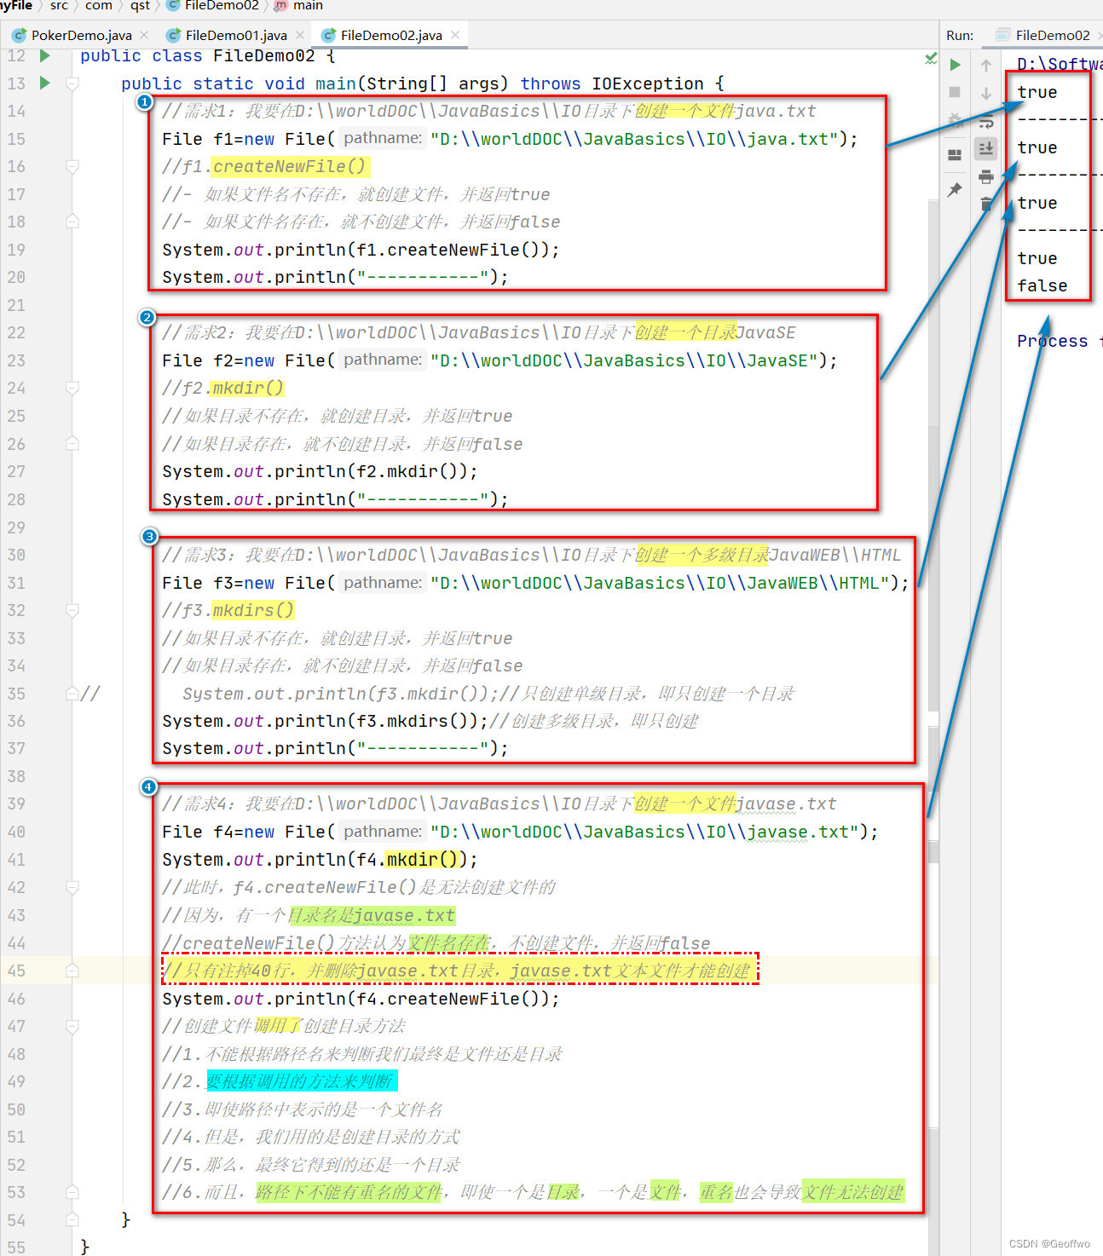Close the FileDemo01.java tab

[x=300, y=35]
